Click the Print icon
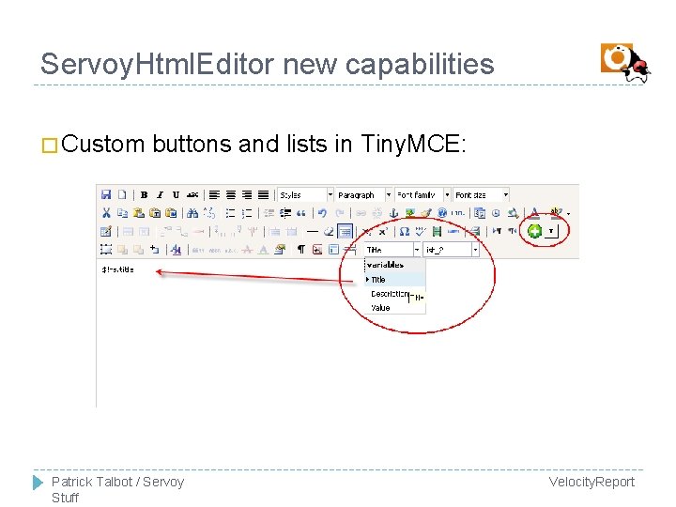This screenshot has width=676, height=507. (475, 232)
